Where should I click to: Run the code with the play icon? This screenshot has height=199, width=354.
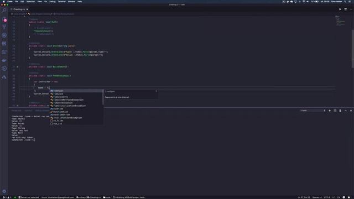tap(340, 9)
